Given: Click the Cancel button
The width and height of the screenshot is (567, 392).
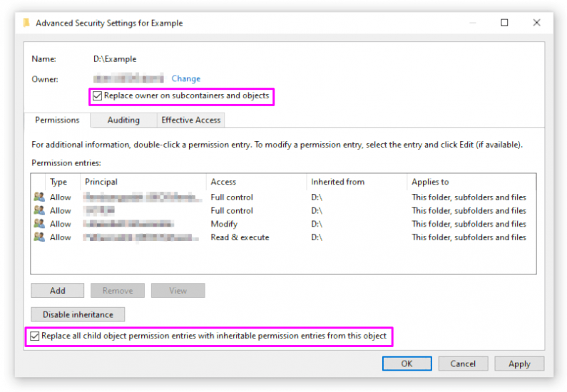Looking at the screenshot, I should [x=463, y=363].
